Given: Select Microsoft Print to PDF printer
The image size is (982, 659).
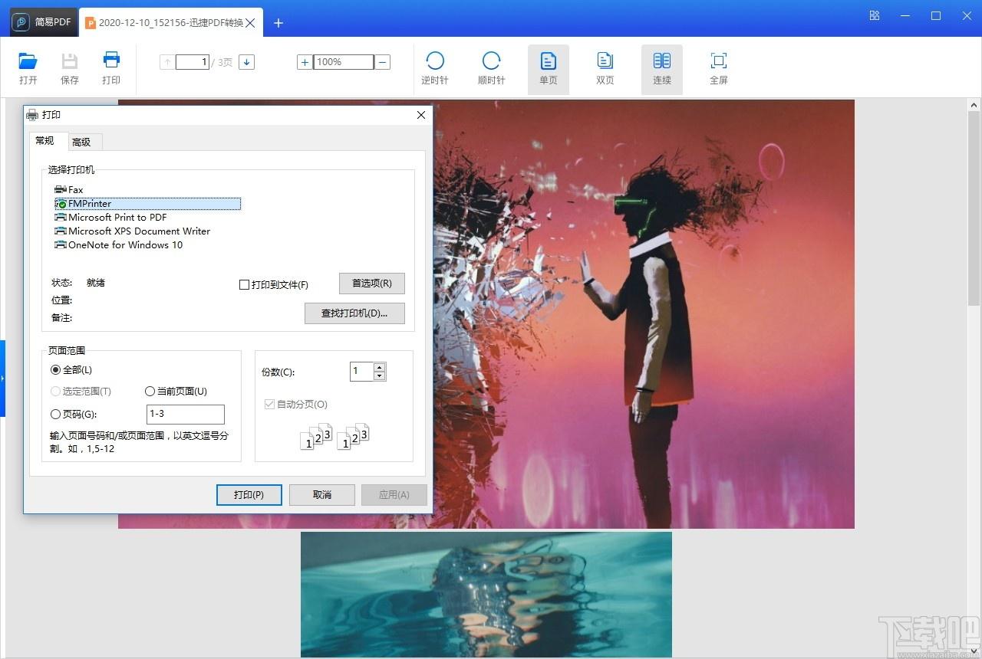Looking at the screenshot, I should [117, 218].
